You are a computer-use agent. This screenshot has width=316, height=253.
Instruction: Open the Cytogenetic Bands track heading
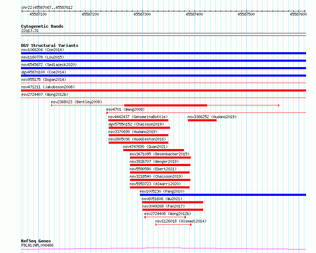(x=42, y=26)
